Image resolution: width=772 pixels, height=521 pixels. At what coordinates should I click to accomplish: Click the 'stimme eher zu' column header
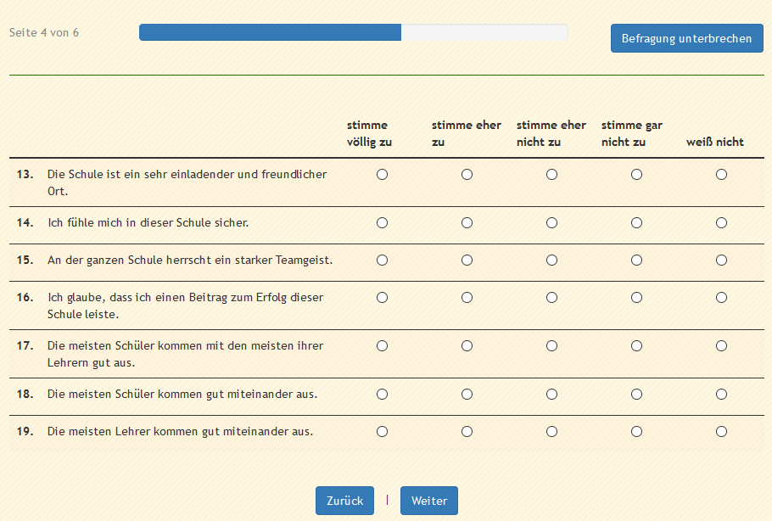point(467,133)
